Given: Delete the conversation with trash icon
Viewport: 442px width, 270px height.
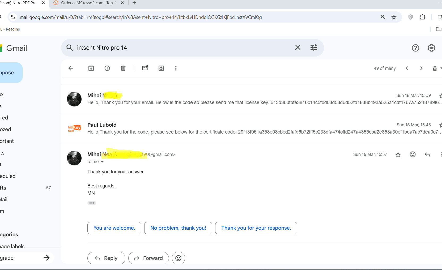Looking at the screenshot, I should point(123,68).
